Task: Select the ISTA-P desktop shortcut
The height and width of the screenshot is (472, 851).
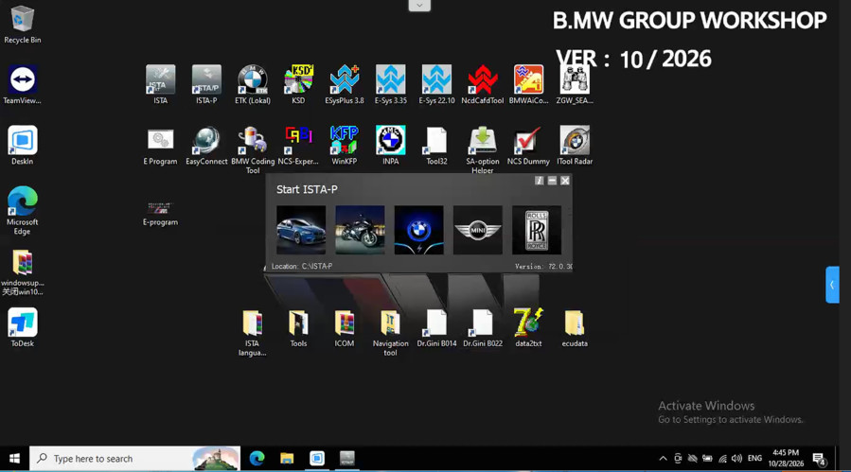Action: 206,79
